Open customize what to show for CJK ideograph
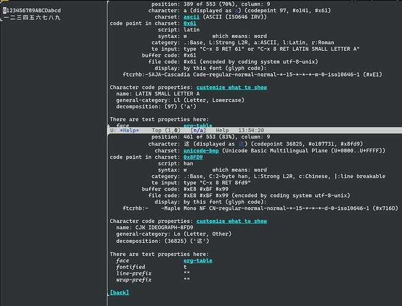Image resolution: width=402 pixels, height=306 pixels. click(231, 221)
